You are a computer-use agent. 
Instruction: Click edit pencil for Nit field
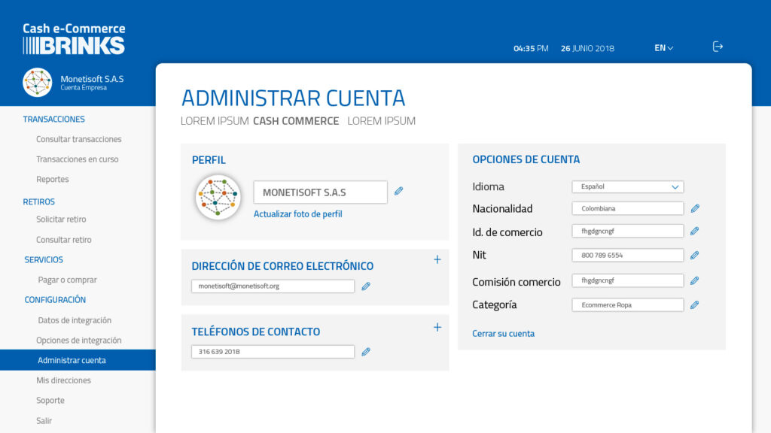tap(695, 255)
